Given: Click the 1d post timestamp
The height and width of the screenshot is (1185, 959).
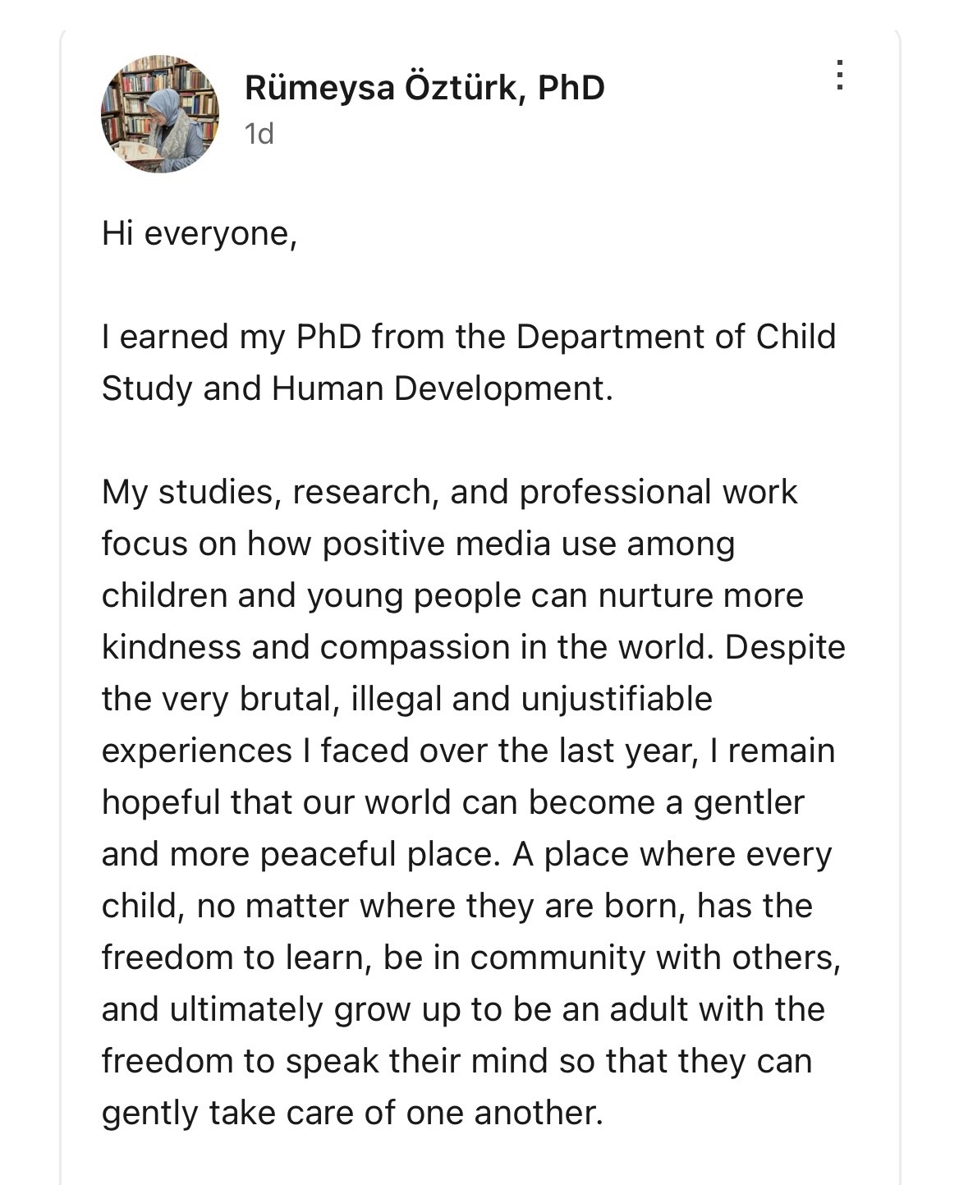Looking at the screenshot, I should (x=259, y=134).
